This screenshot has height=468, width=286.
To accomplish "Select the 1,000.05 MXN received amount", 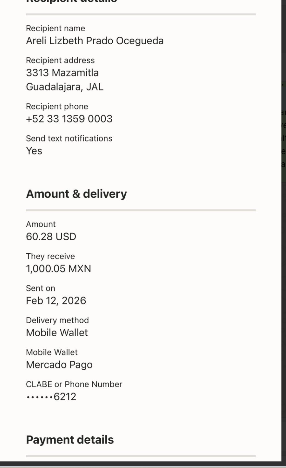I will tap(58, 269).
